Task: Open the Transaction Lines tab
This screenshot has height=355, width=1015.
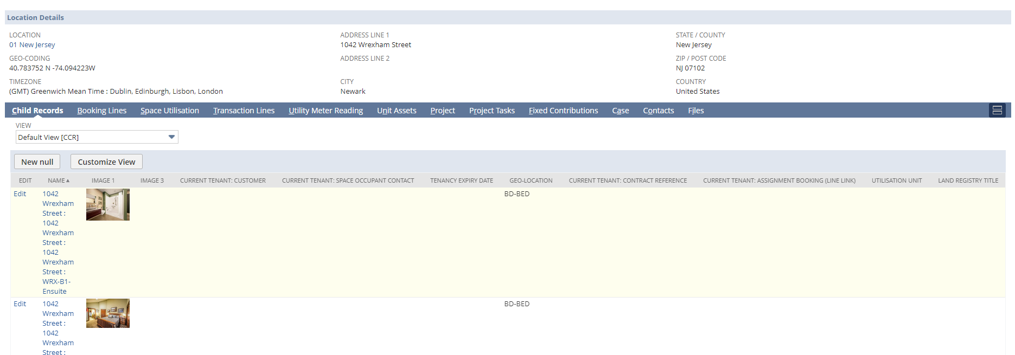Action: [244, 111]
